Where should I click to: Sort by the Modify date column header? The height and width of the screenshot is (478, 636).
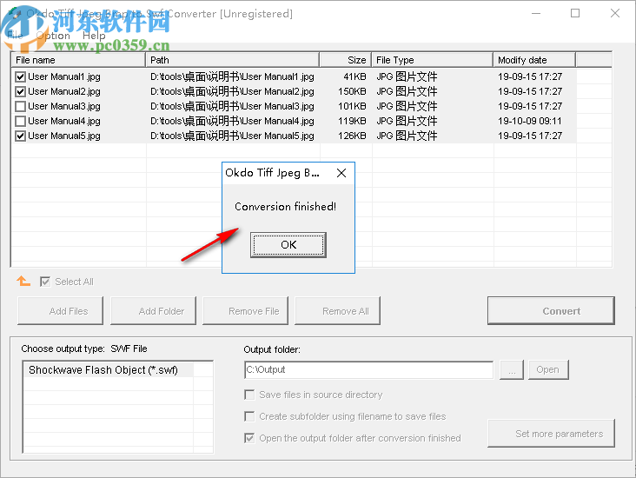tap(534, 60)
